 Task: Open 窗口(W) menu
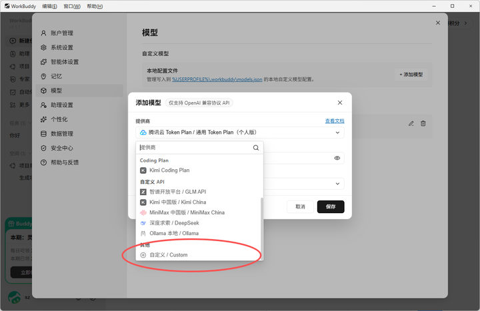(x=72, y=6)
